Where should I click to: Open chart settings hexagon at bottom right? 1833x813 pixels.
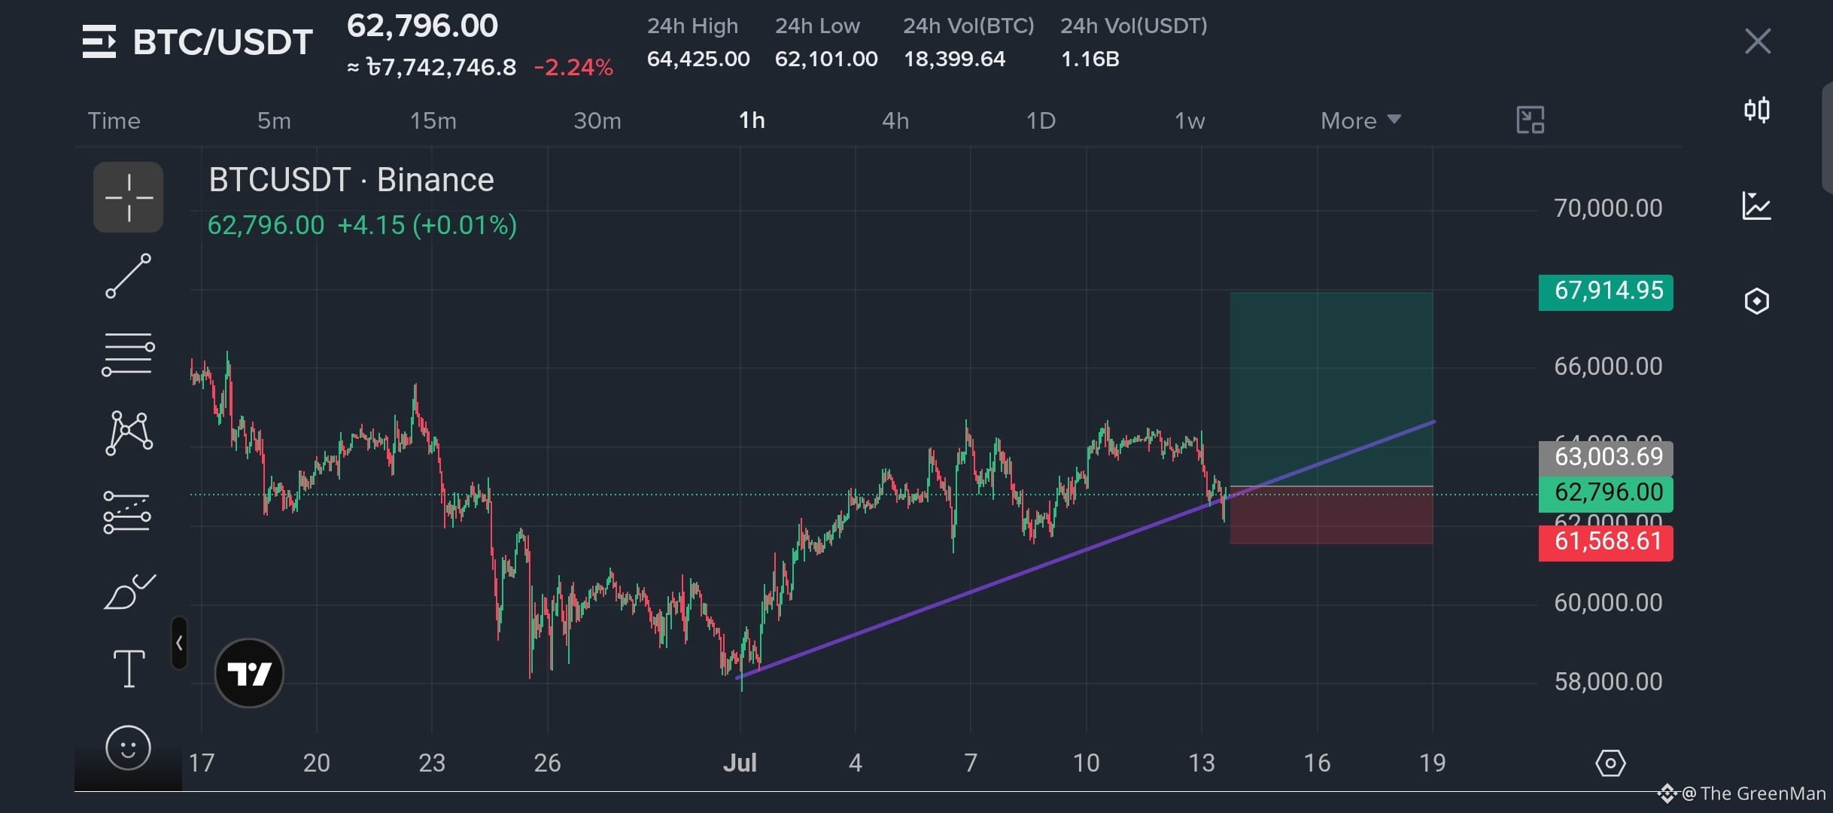(x=1610, y=763)
